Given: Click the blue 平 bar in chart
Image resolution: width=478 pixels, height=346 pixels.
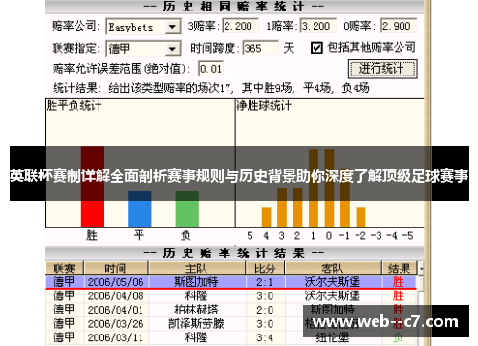Looking at the screenshot, I should coord(140,209).
